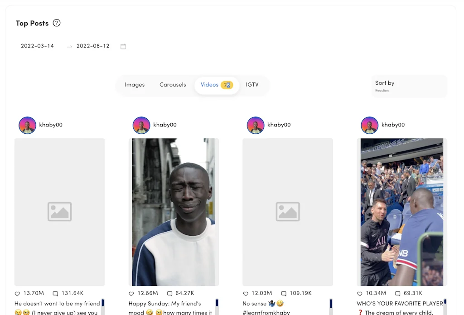Click the 69.31K comments count
This screenshot has height=315, width=464.
coord(413,293)
